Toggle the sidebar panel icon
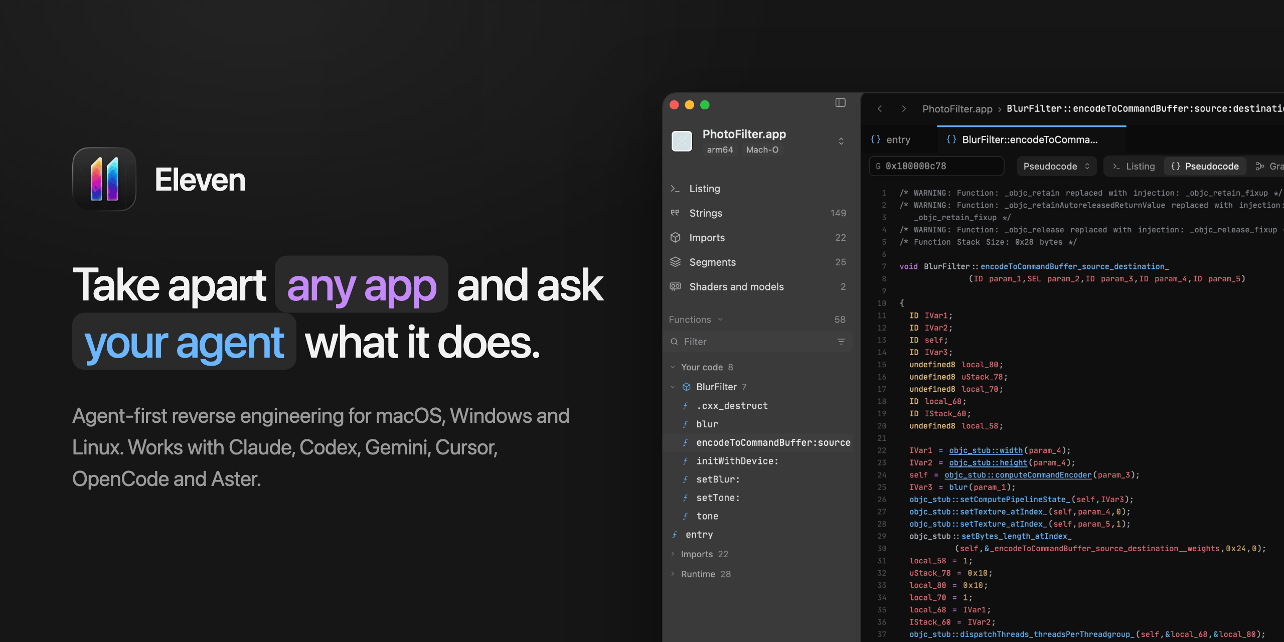This screenshot has height=642, width=1284. [x=840, y=103]
